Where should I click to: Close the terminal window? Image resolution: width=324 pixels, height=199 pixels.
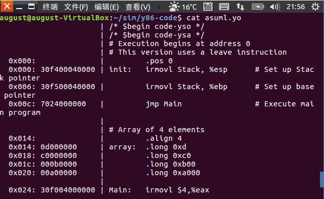[x=7, y=6]
